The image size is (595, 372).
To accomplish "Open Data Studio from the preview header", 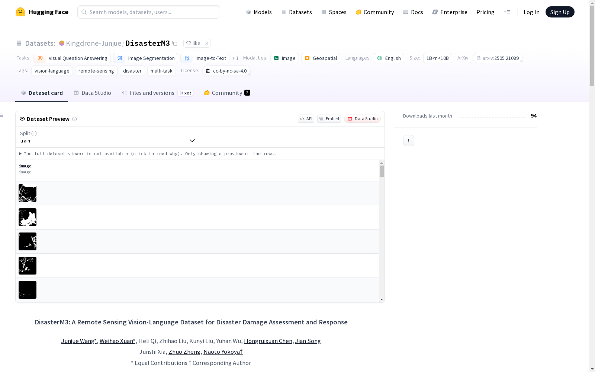I will pos(363,119).
